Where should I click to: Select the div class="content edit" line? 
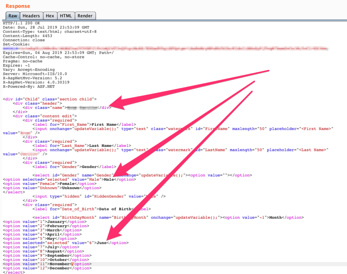[45, 116]
